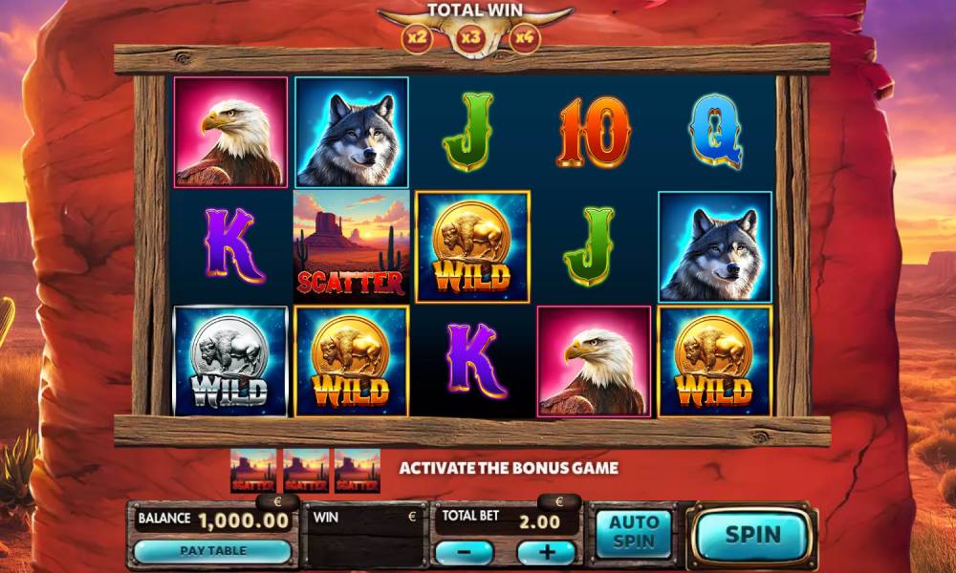Click the first scatter bonus thumbnail

point(253,471)
